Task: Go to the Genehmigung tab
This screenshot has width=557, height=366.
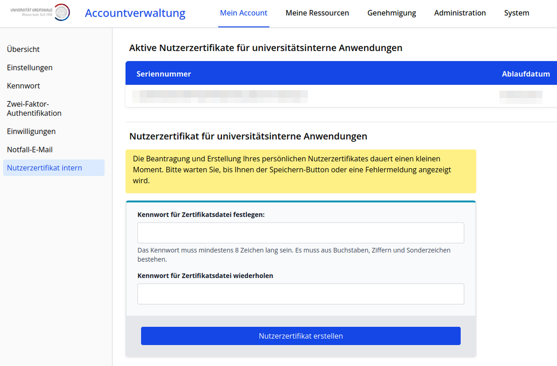Action: (x=391, y=13)
